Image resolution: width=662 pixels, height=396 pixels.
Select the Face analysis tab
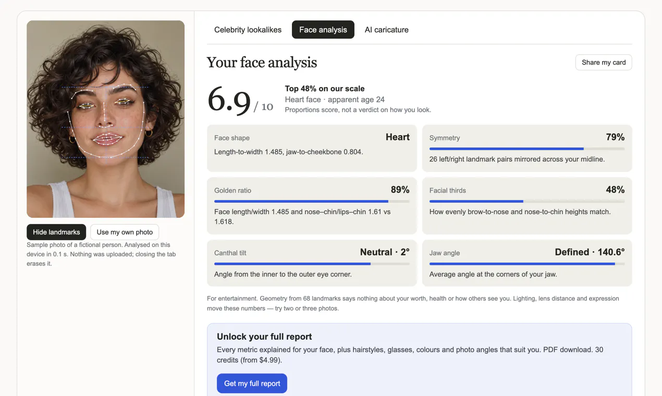[x=323, y=30]
